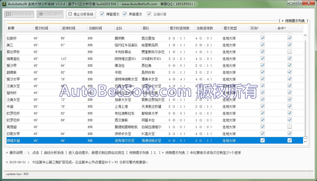Click away team 海德伯格女足

pos(152,141)
